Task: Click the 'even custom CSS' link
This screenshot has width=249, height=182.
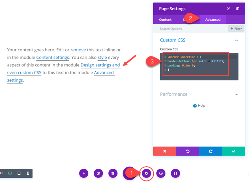Action: (24, 73)
